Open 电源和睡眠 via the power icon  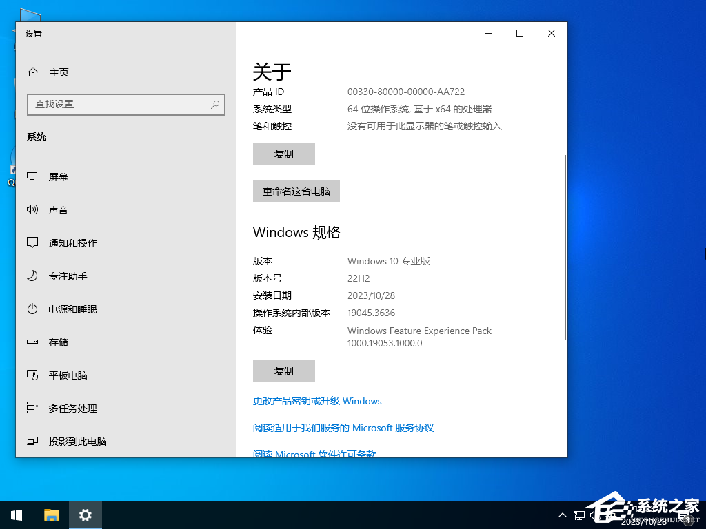pyautogui.click(x=32, y=309)
